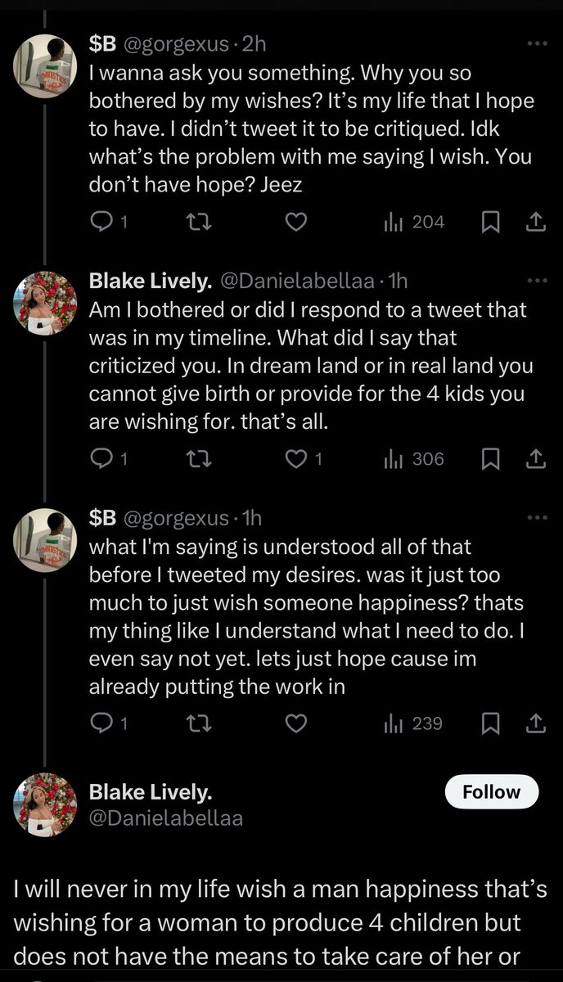View analytics showing 204 views
563x982 pixels.
[x=413, y=222]
